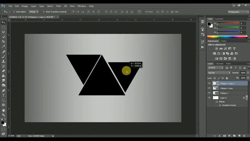Add a Color Balance adjustment

coord(219,54)
